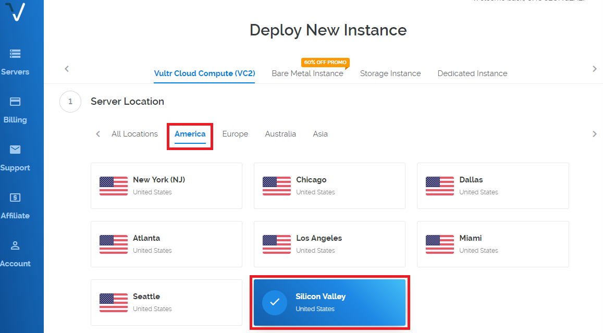Image resolution: width=603 pixels, height=333 pixels.
Task: Click the Seattle flag icon
Action: (114, 303)
